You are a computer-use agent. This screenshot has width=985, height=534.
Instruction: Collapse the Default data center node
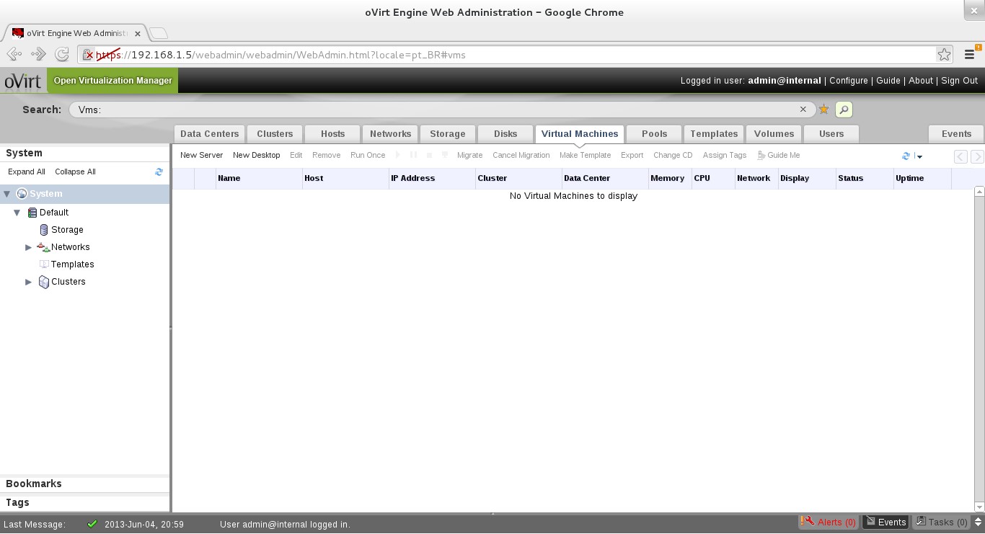pyautogui.click(x=17, y=213)
